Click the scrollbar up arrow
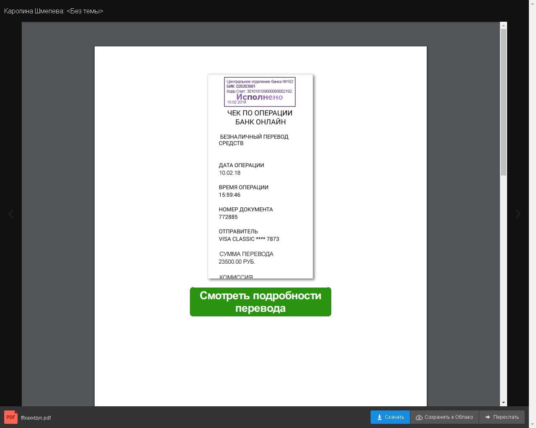This screenshot has height=428, width=536. coord(503,25)
